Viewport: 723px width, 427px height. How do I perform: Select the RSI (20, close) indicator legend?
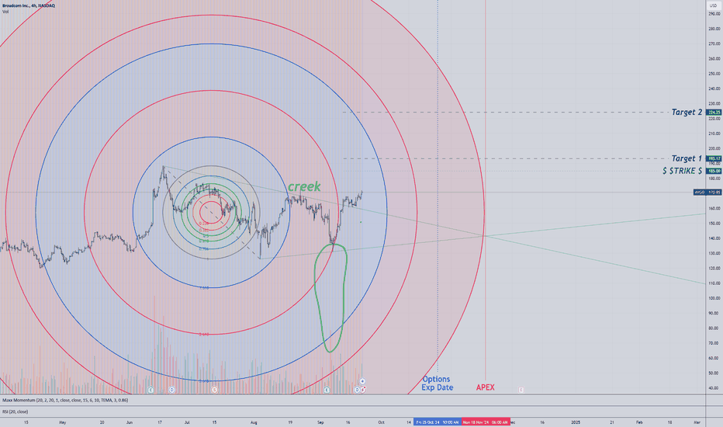[x=16, y=411]
